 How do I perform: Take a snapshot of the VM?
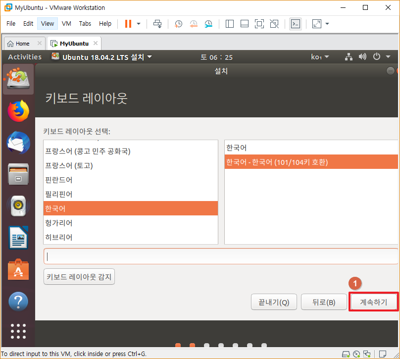(178, 24)
